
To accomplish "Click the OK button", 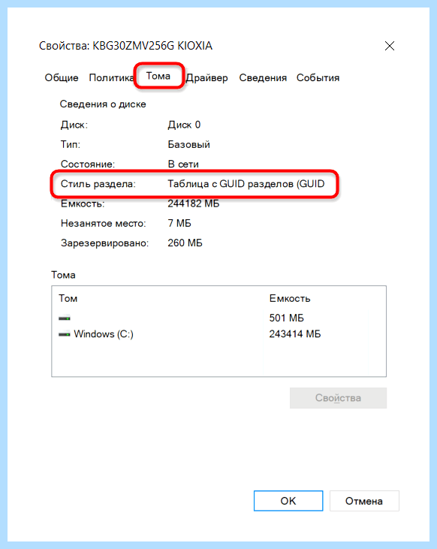I will pyautogui.click(x=288, y=501).
